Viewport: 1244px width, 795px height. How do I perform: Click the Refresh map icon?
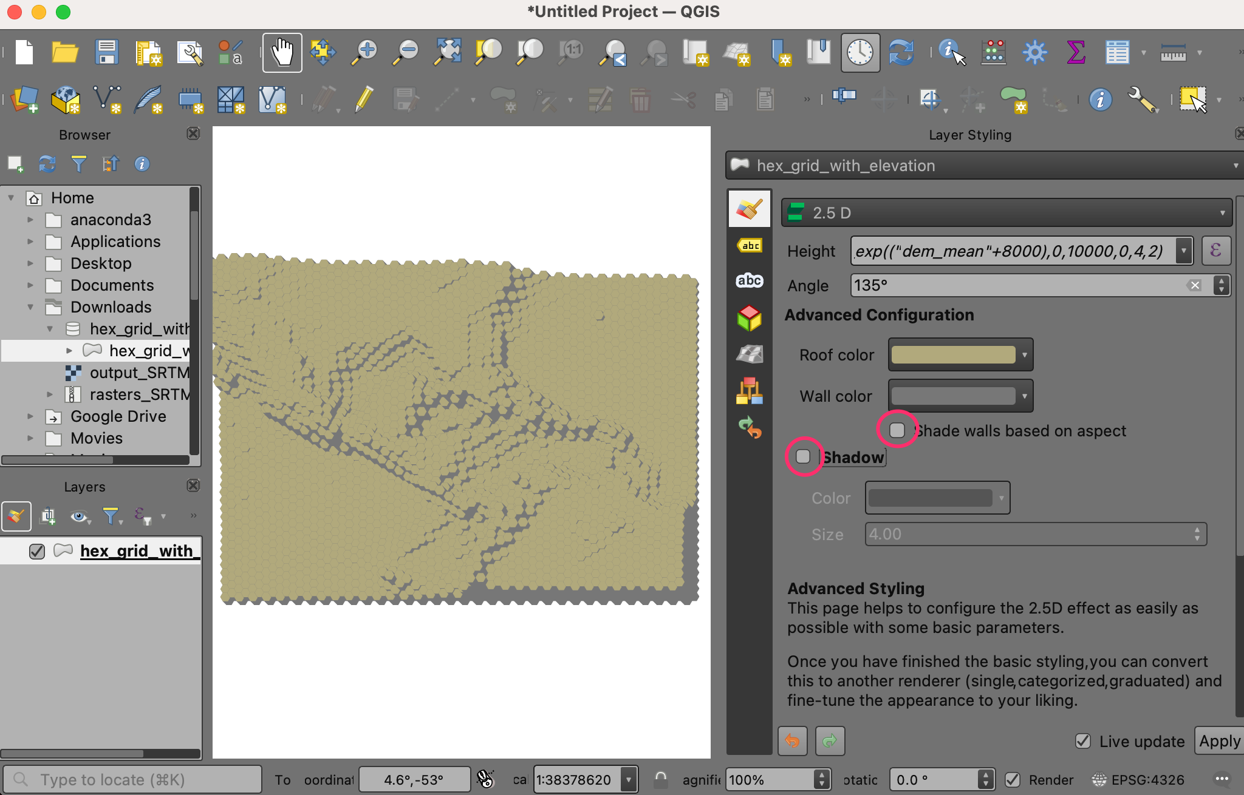[x=901, y=53]
